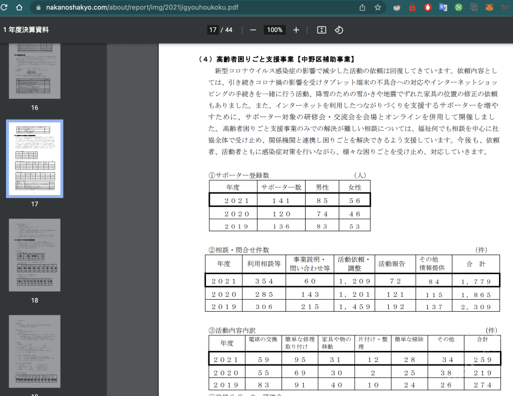Open the red AdBlock hand extension
The width and height of the screenshot is (513, 396).
[x=428, y=8]
